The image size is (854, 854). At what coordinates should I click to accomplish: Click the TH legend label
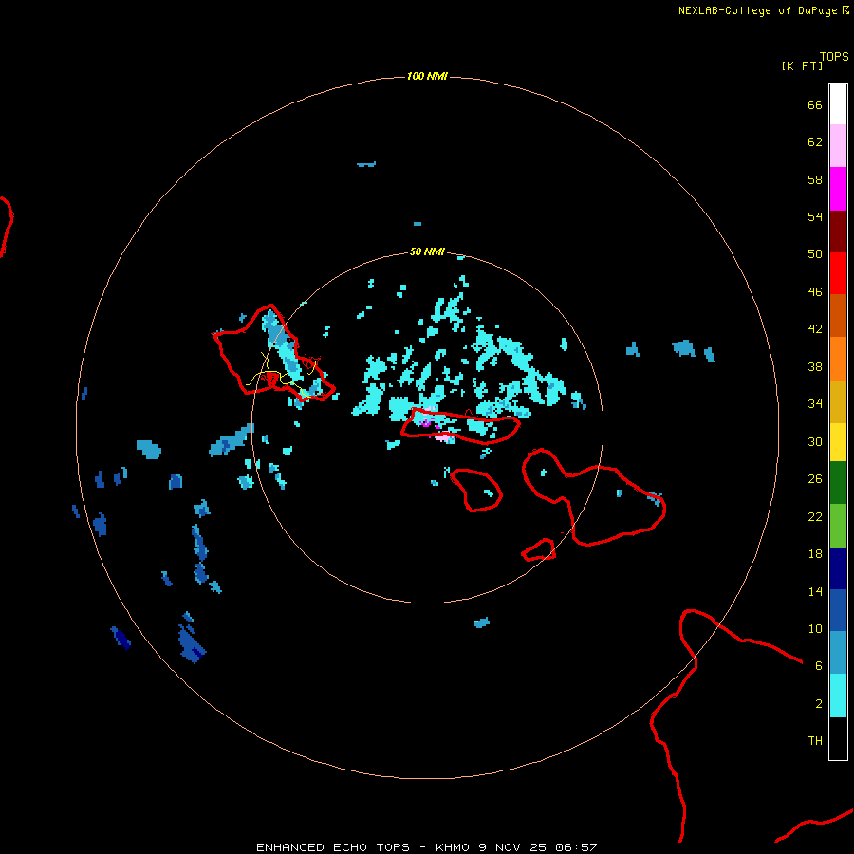pyautogui.click(x=815, y=741)
